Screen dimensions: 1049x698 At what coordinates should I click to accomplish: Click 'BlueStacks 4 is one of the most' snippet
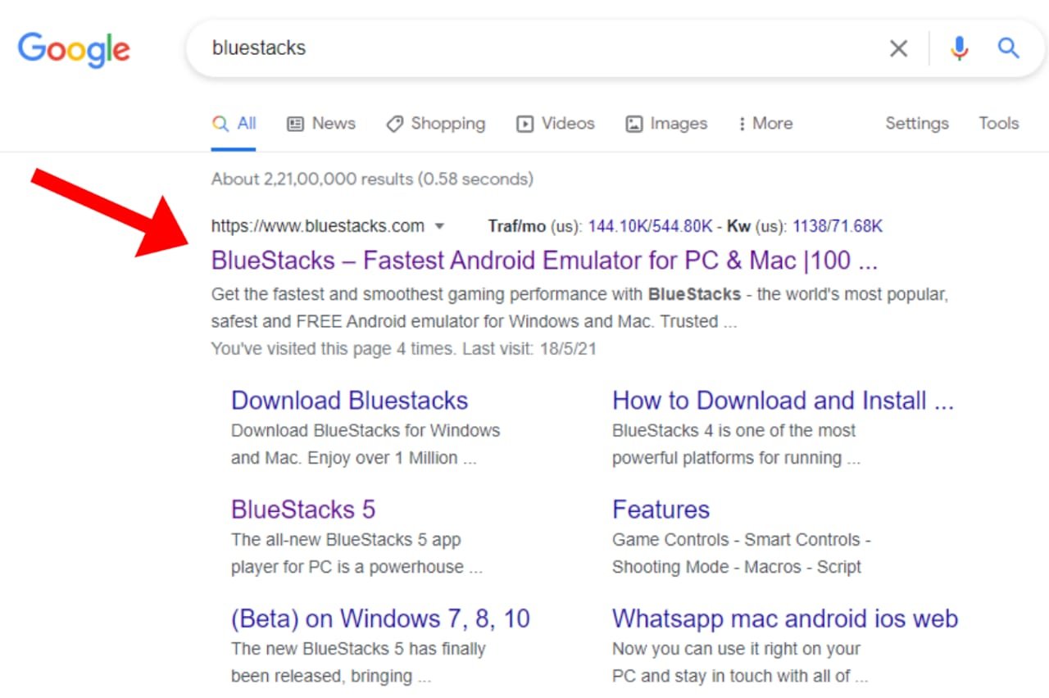tap(736, 444)
